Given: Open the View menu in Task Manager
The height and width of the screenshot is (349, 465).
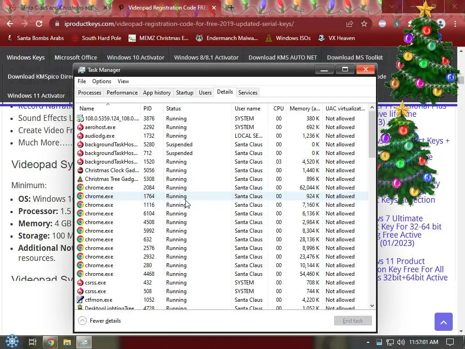Looking at the screenshot, I should [x=123, y=81].
